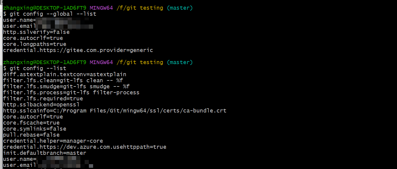Image resolution: width=397 pixels, height=169 pixels.
Task: Click the 'filter.lfs.clean' output line
Action: click(63, 80)
